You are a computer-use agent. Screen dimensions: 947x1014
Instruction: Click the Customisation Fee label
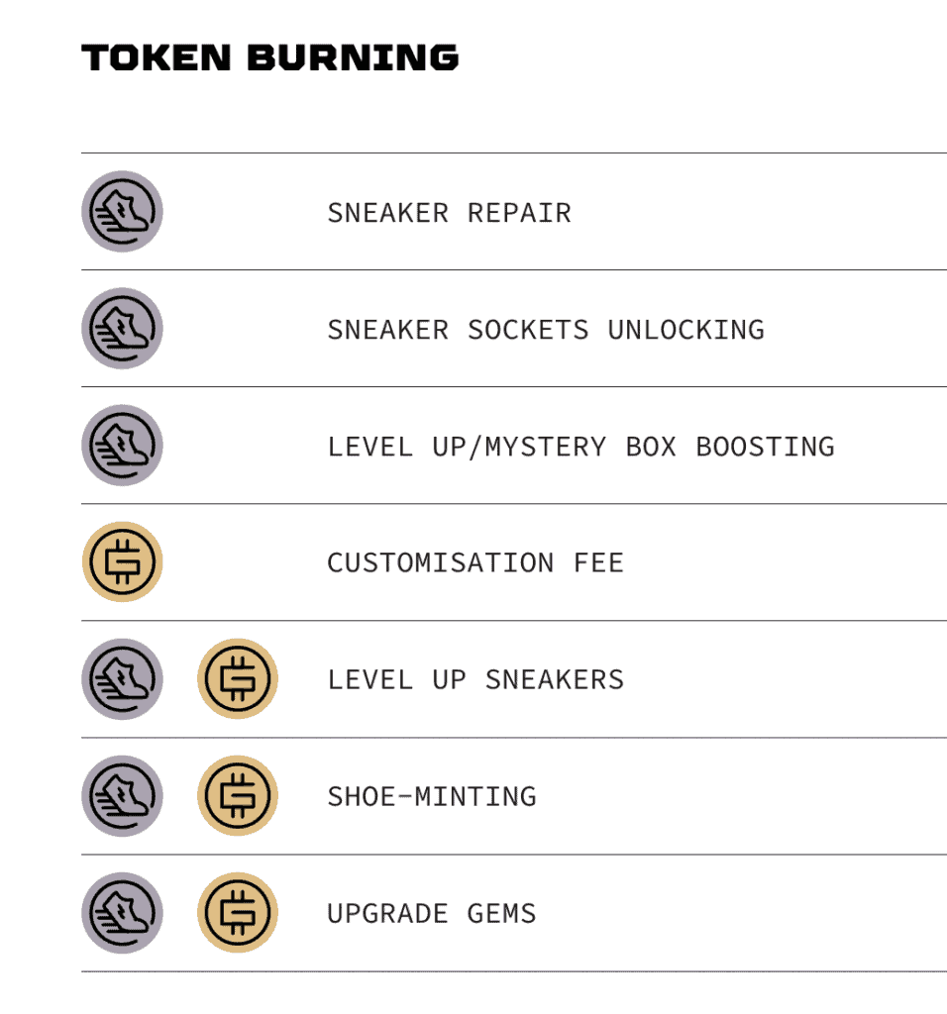pyautogui.click(x=475, y=562)
